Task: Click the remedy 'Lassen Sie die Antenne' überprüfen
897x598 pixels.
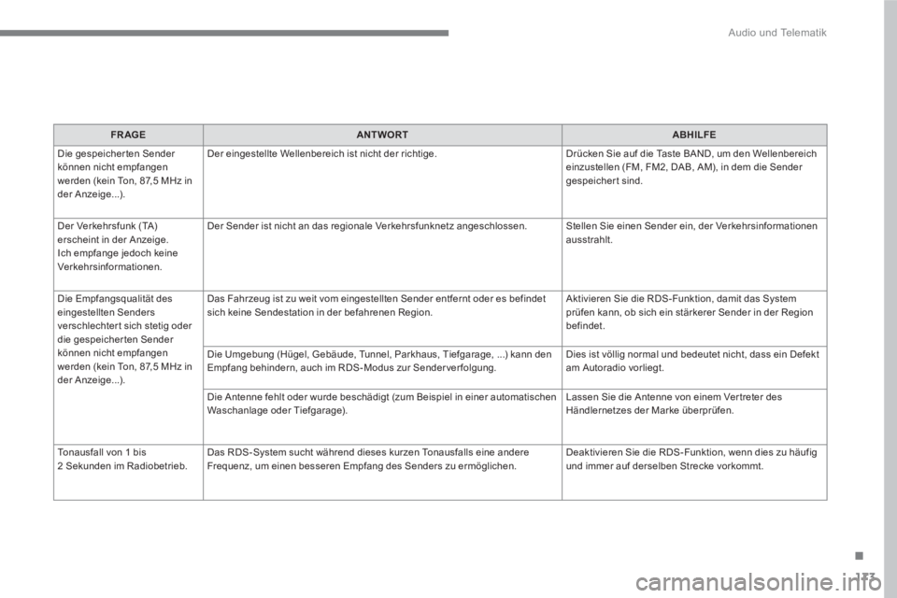Action: coord(694,417)
